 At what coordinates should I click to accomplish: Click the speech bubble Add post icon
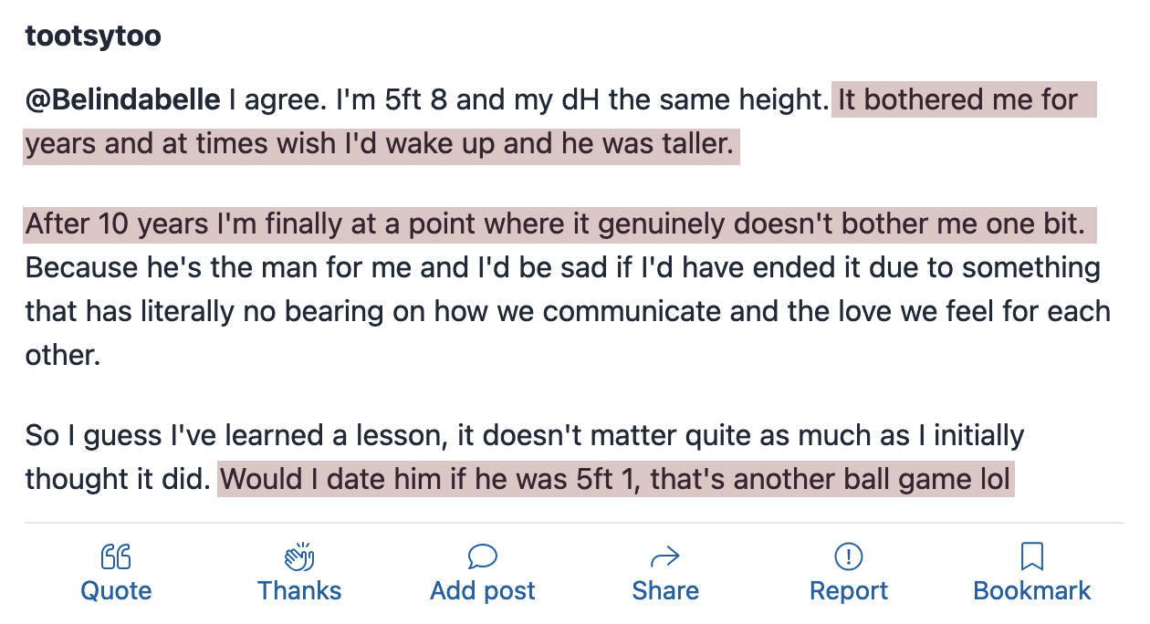pyautogui.click(x=482, y=556)
